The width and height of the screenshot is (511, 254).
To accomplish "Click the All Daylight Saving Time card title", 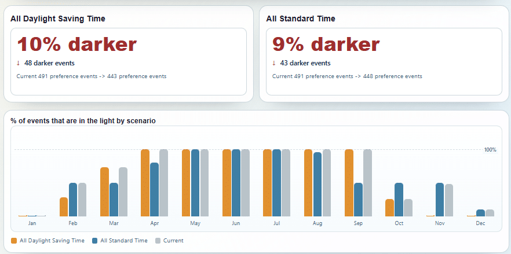I will (x=58, y=19).
